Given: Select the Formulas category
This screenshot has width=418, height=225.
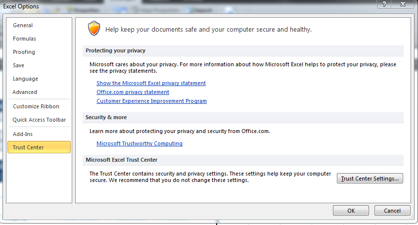Looking at the screenshot, I should pos(24,39).
